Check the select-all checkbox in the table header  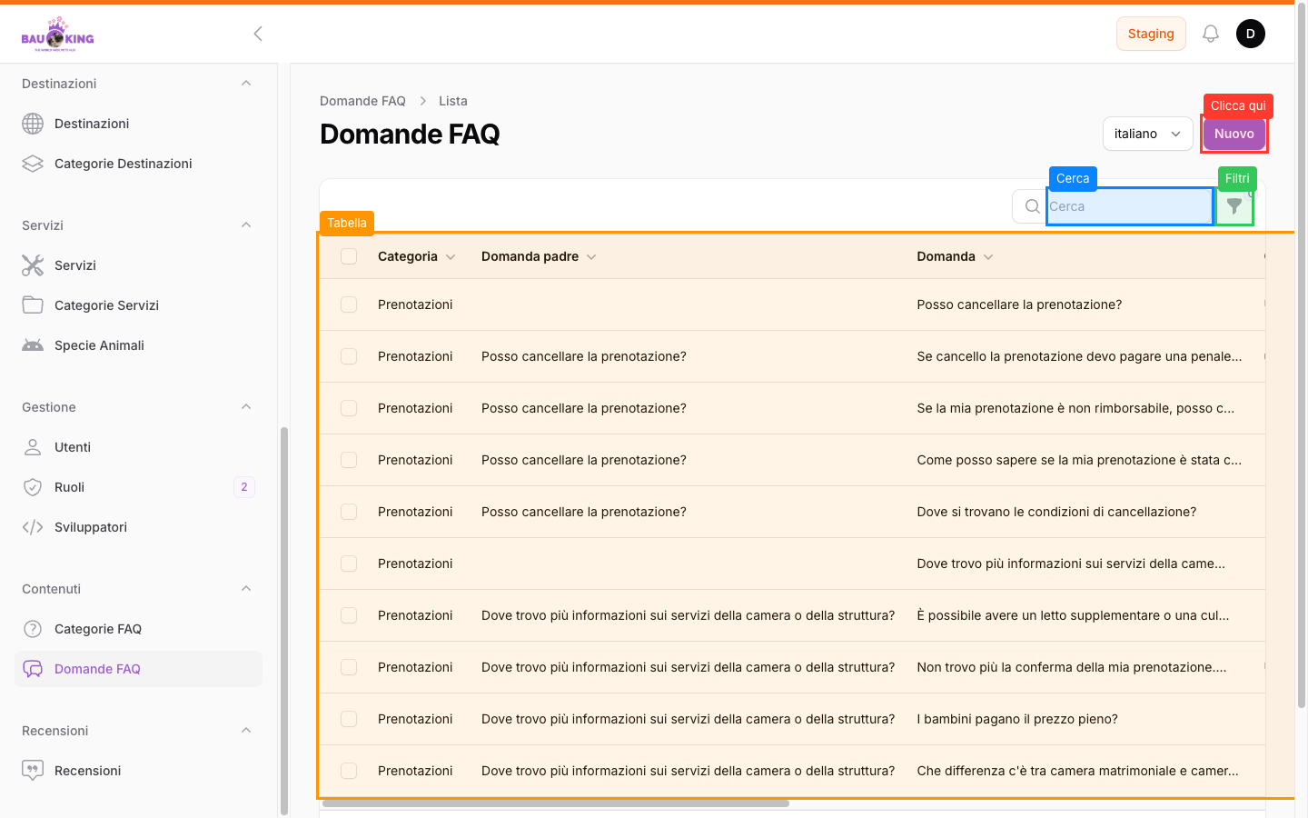coord(349,255)
